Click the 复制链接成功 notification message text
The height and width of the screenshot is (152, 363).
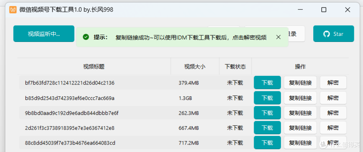[x=191, y=38]
